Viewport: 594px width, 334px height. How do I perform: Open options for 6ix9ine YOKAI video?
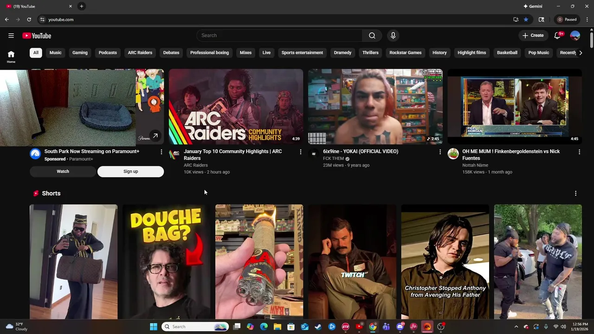pos(440,152)
